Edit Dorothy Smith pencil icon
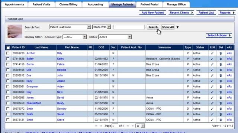This screenshot has width=238, height=133. click(212, 109)
